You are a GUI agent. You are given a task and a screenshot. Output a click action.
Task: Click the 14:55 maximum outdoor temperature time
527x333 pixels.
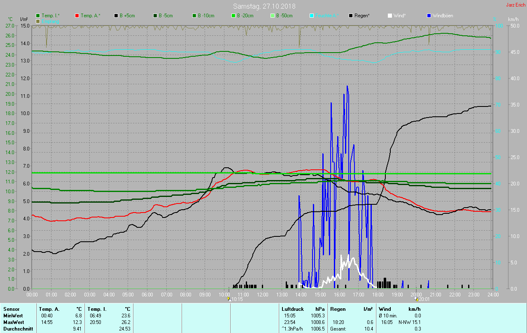(47, 322)
